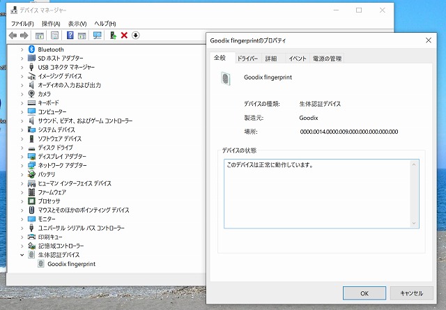The image size is (446, 310).
Task: Click the Device Manager title bar icon
Action: tap(14, 10)
